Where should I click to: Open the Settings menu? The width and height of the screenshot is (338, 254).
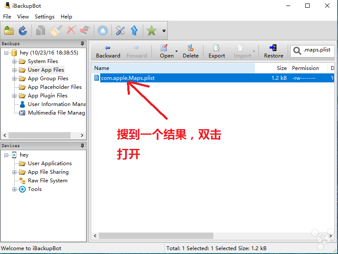[45, 17]
